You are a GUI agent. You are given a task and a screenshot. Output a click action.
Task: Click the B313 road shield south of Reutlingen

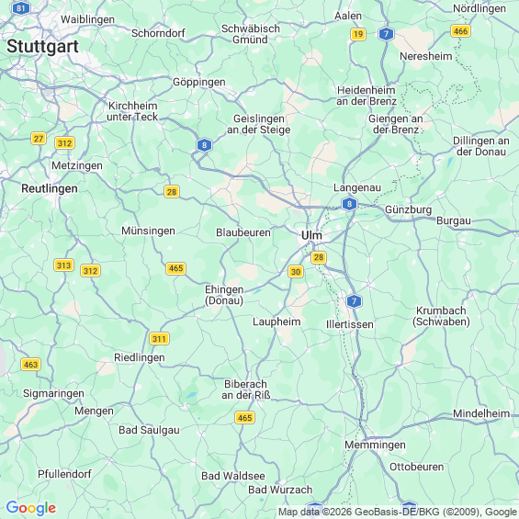click(63, 265)
